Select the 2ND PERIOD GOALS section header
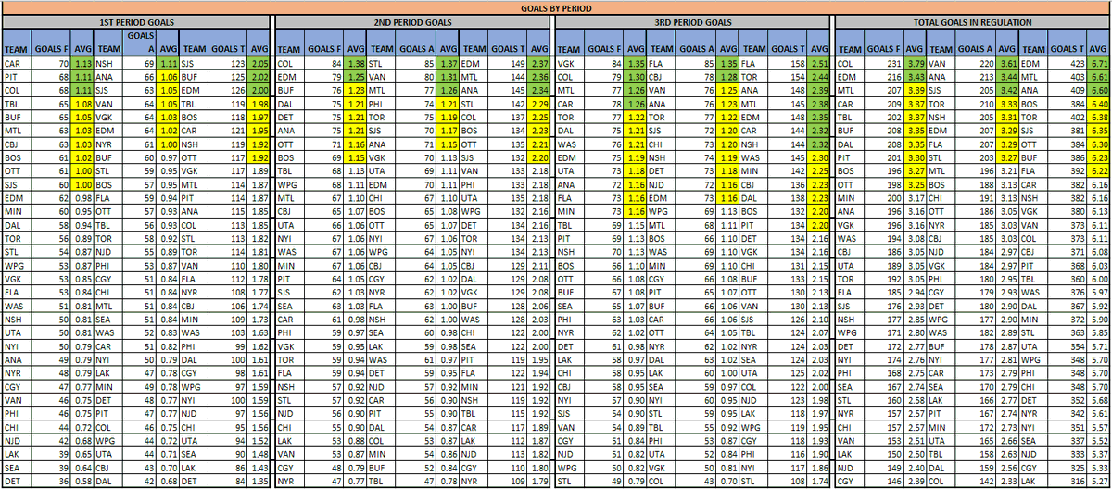The height and width of the screenshot is (489, 1112). tap(413, 20)
